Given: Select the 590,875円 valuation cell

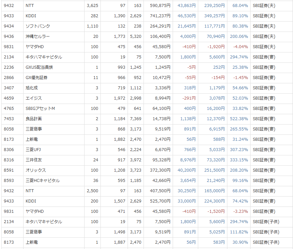Looking at the screenshot, I should [160, 6].
